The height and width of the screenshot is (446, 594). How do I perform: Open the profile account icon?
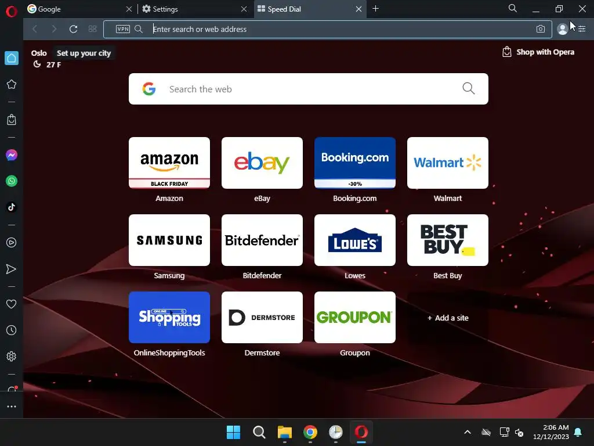pyautogui.click(x=563, y=29)
